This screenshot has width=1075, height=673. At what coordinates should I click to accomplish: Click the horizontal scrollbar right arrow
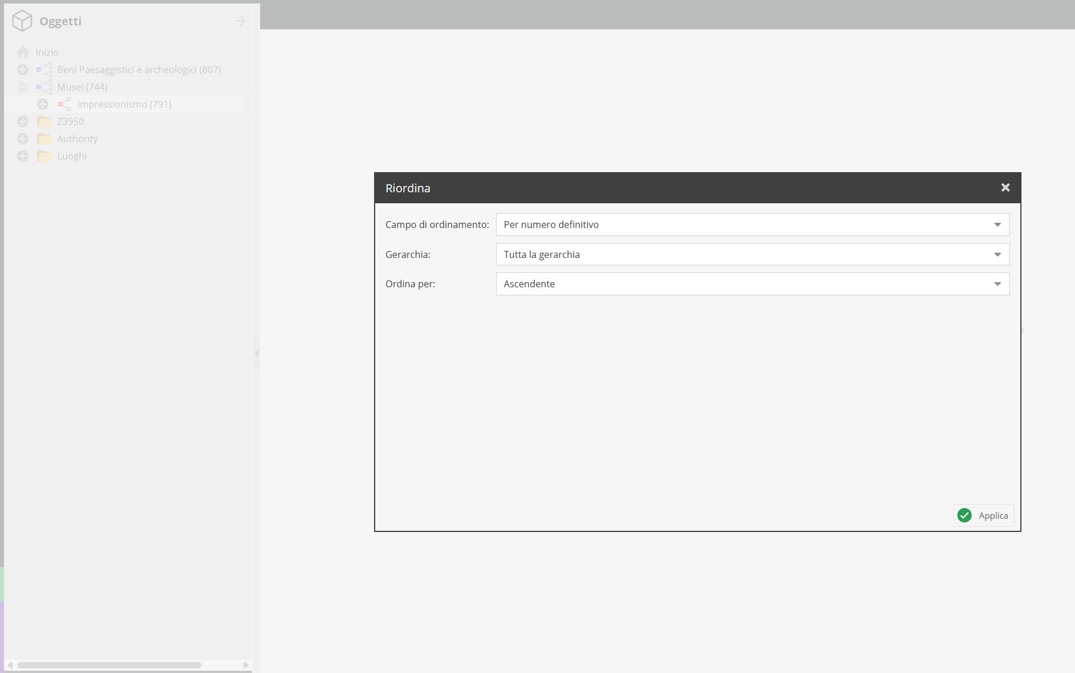[x=246, y=665]
